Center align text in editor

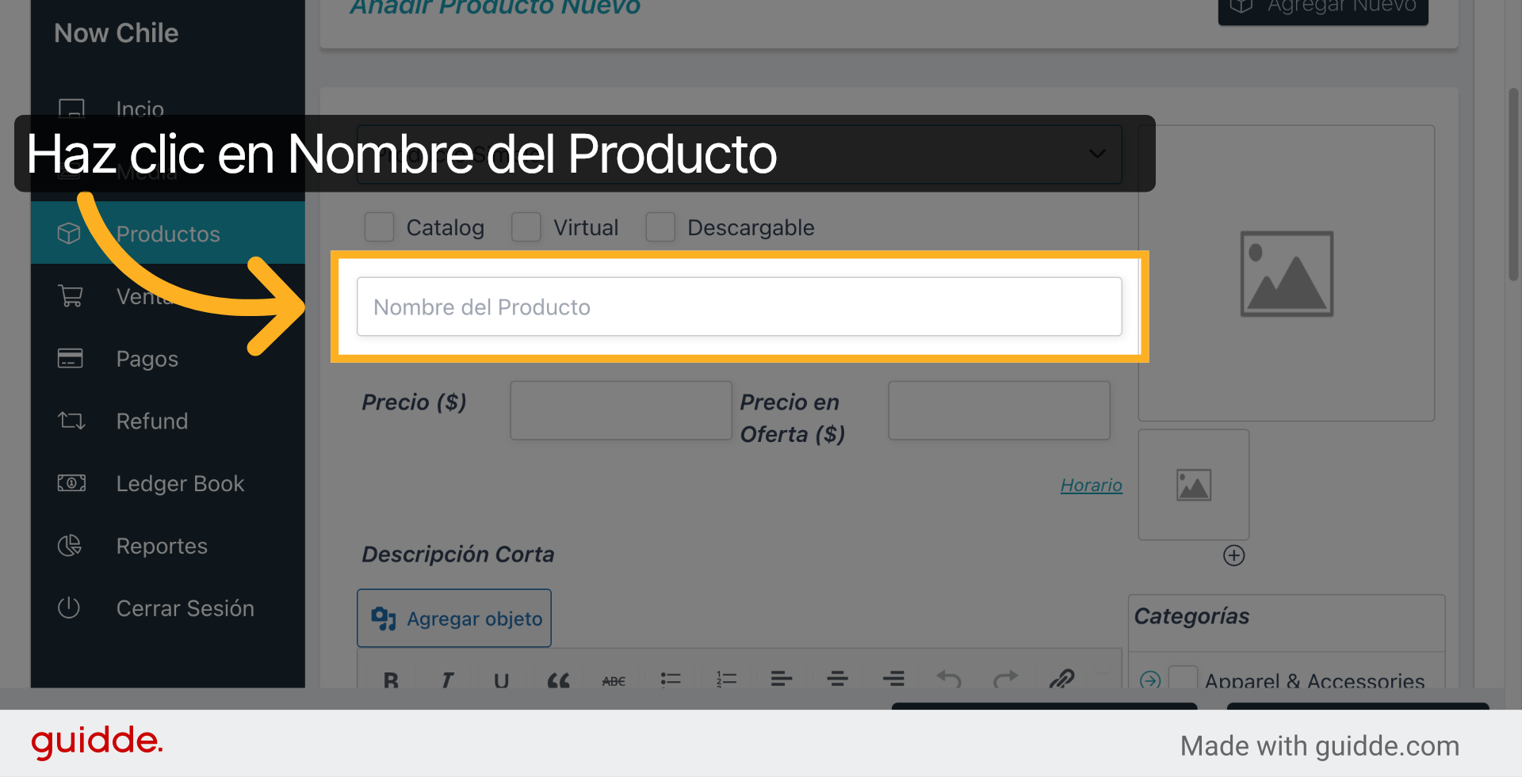tap(837, 679)
